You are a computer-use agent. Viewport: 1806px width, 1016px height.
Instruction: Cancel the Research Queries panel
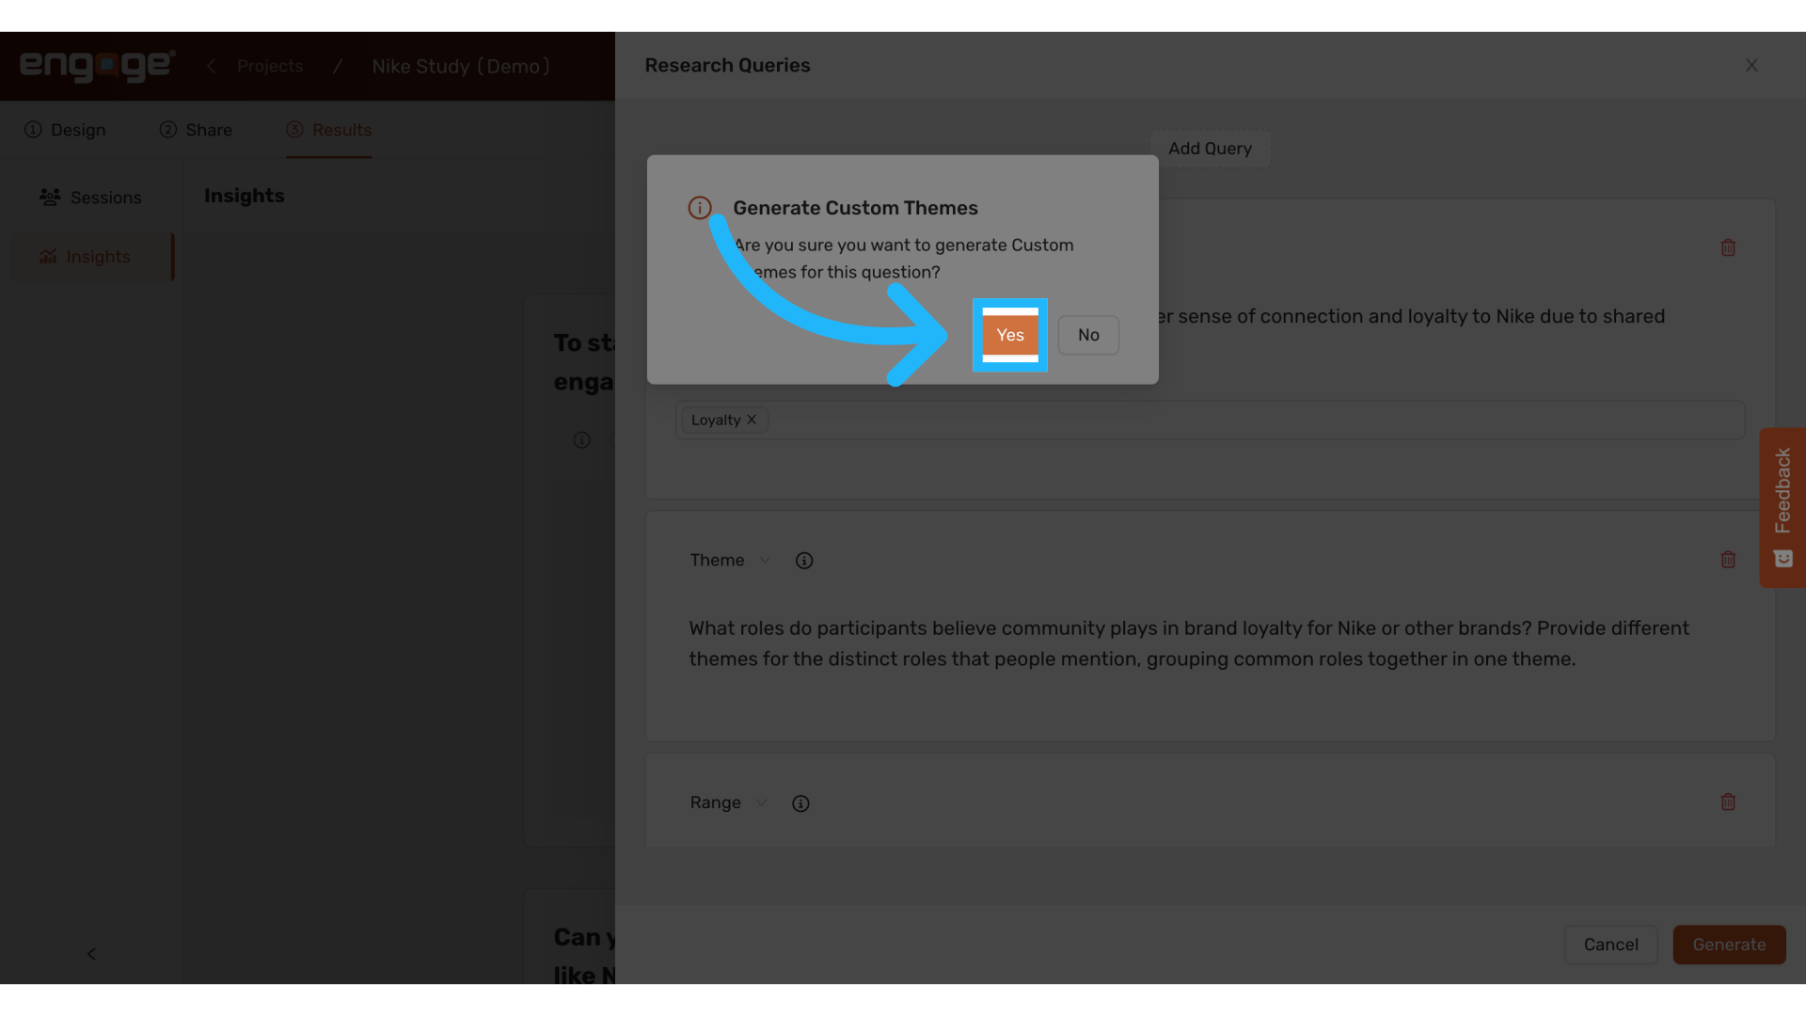tap(1610, 945)
